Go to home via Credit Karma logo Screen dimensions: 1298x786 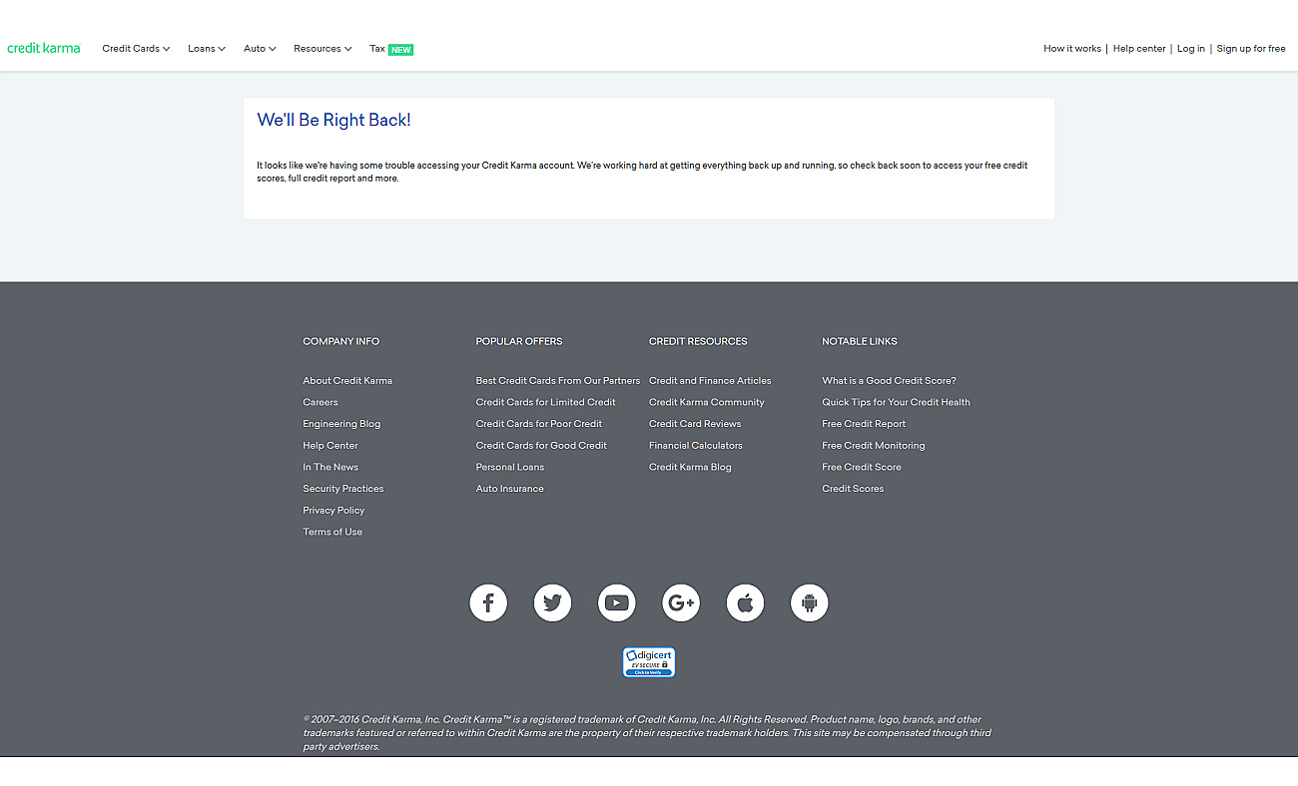pyautogui.click(x=44, y=48)
